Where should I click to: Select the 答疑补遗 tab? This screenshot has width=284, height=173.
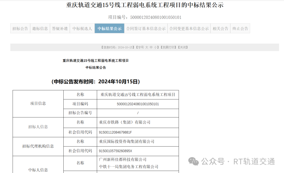coord(60,28)
